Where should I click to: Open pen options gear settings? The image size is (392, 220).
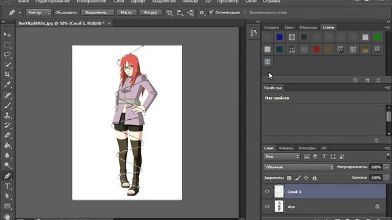tap(202, 12)
